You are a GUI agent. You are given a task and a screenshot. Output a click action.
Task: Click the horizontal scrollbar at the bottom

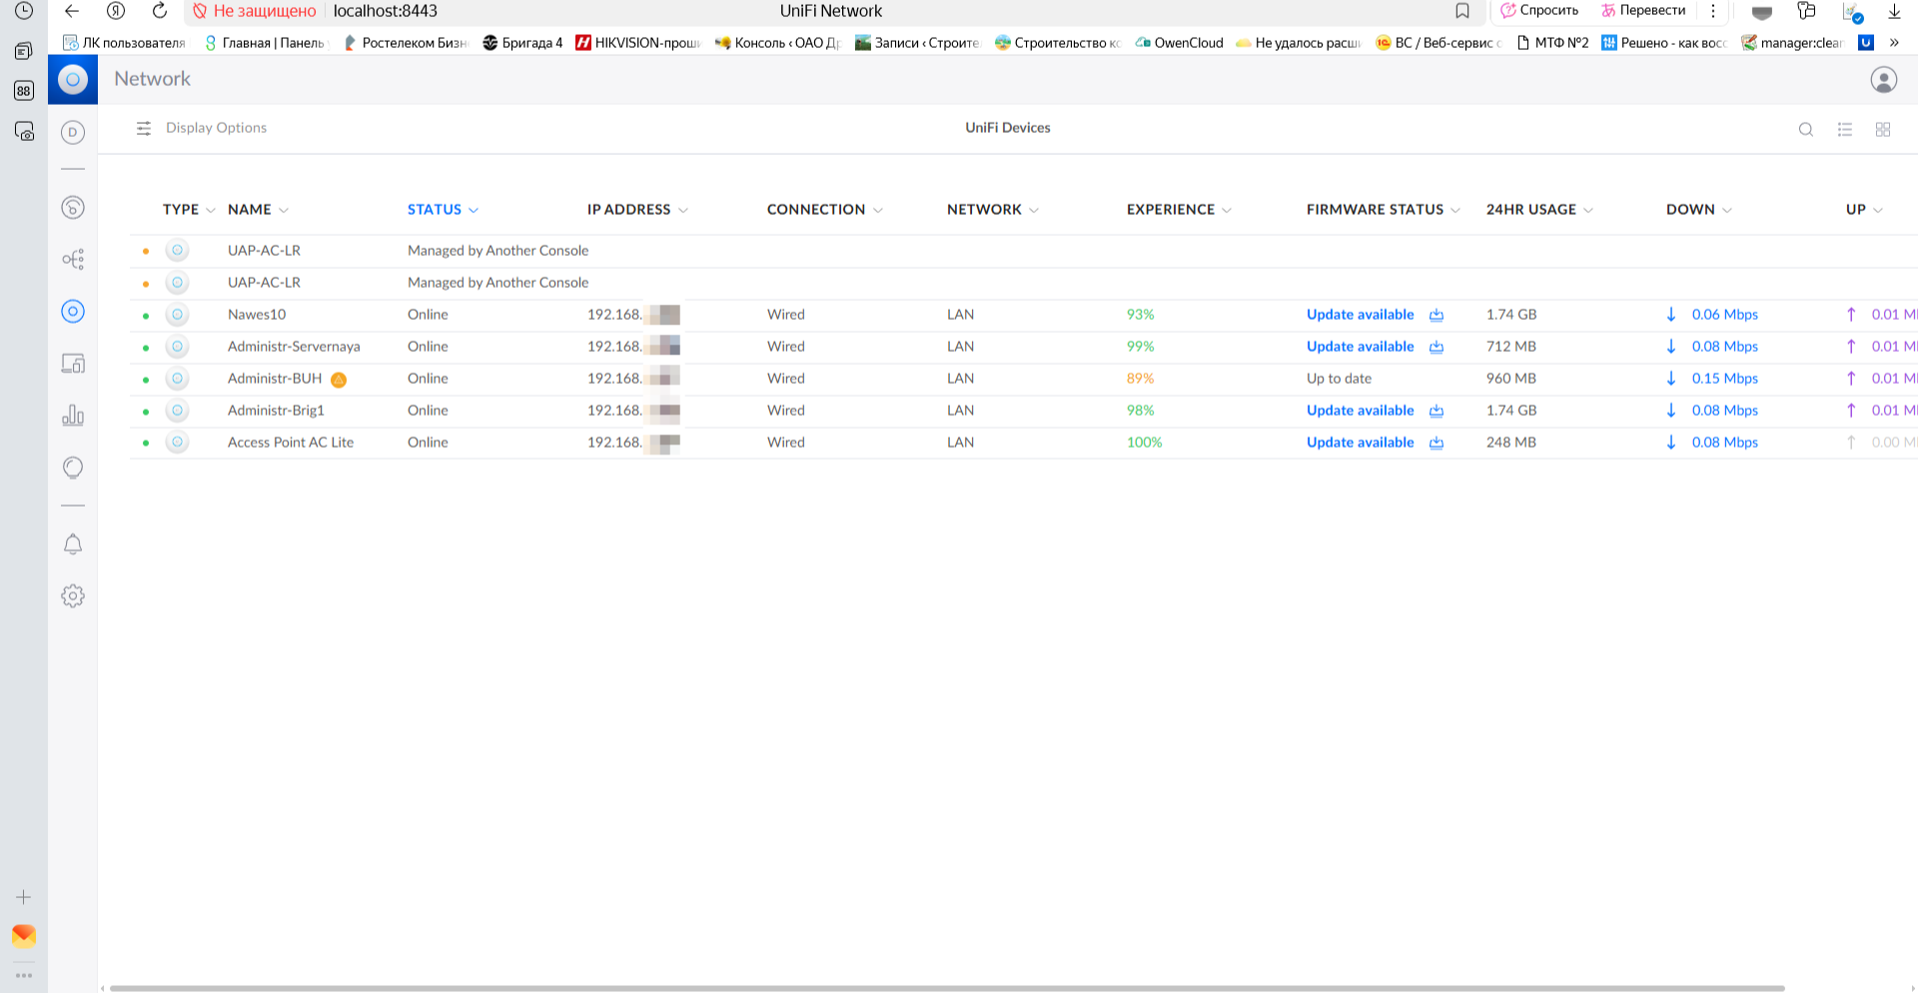tap(946, 988)
